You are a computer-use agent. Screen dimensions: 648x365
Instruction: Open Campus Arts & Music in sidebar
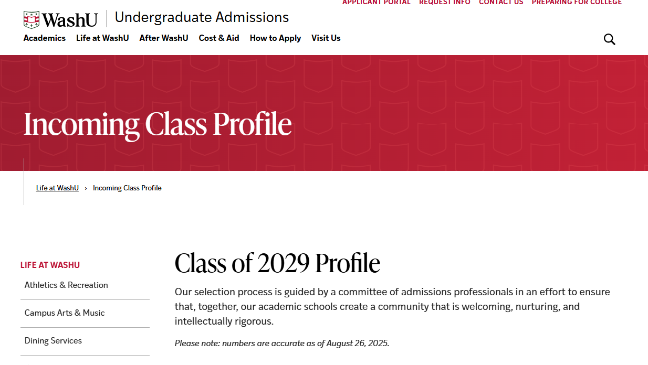[x=65, y=313]
